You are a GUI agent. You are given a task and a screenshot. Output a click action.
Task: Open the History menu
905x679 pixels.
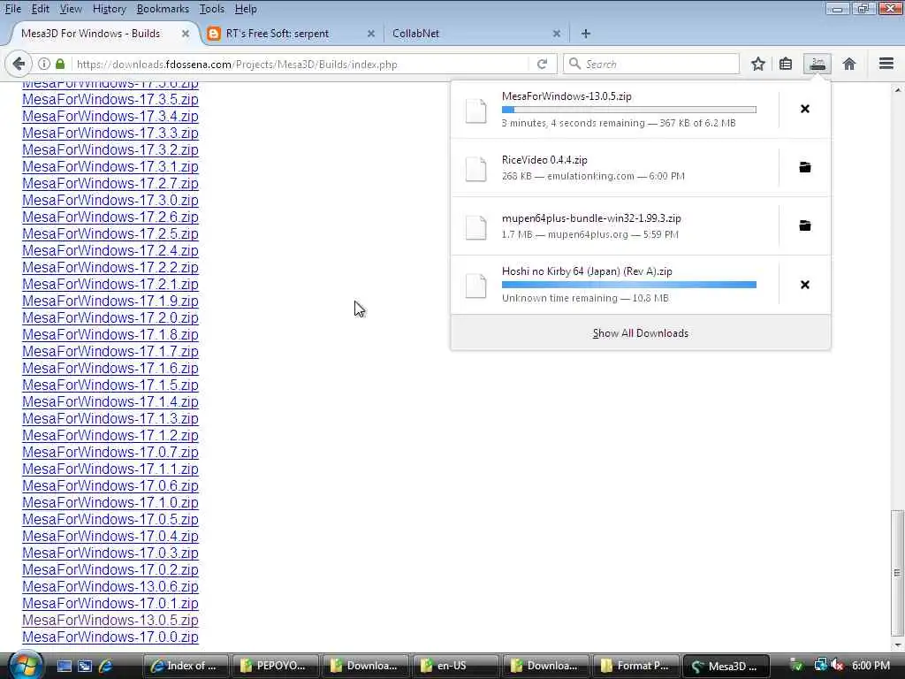(x=109, y=9)
